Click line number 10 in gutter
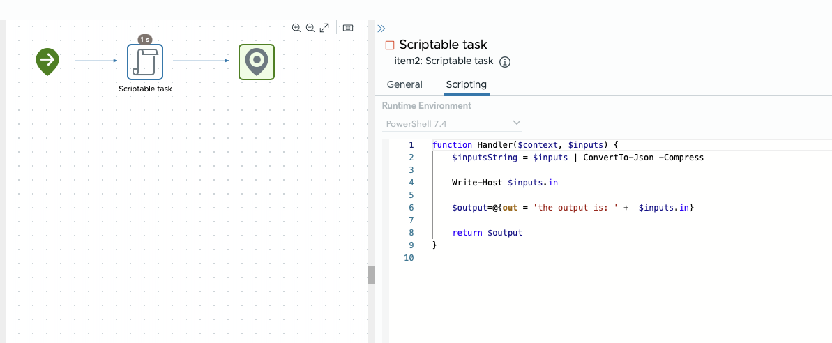The image size is (832, 343). 409,258
